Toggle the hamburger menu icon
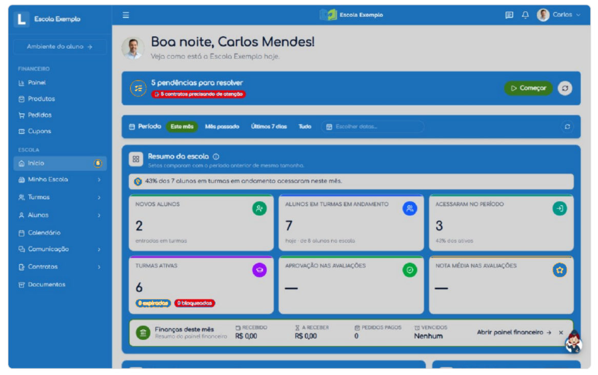Screen dimensions: 598x375 [126, 15]
